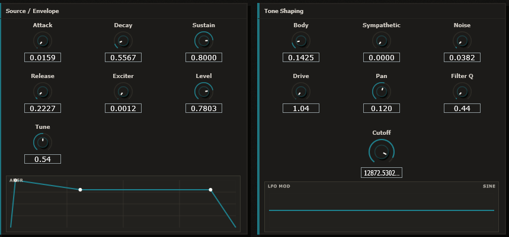Screen dimensions: 509x237
Task: Click the Sustain knob
Action: pos(203,41)
